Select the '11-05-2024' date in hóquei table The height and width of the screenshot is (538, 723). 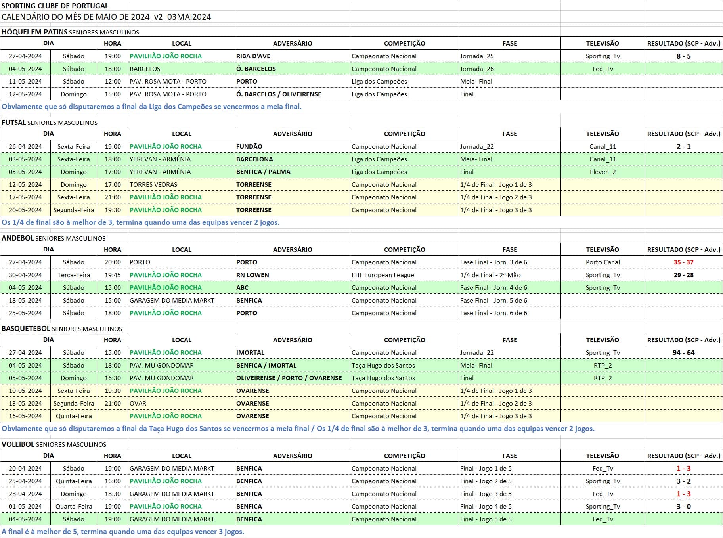pos(25,81)
